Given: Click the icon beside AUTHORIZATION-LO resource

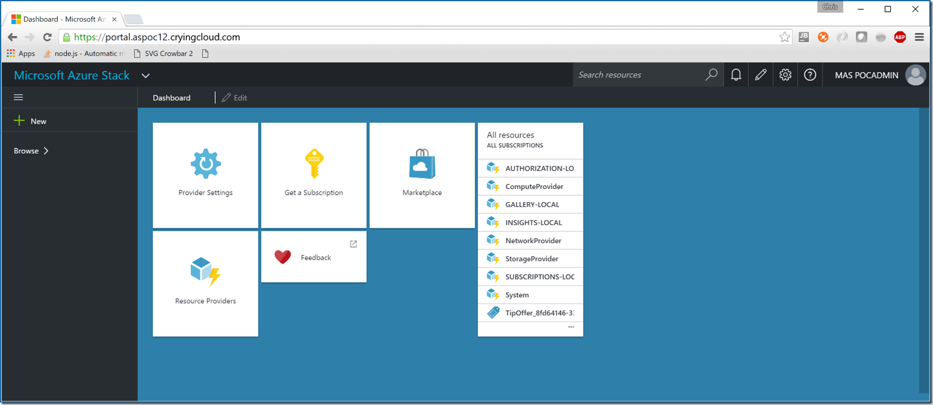Looking at the screenshot, I should [x=494, y=168].
